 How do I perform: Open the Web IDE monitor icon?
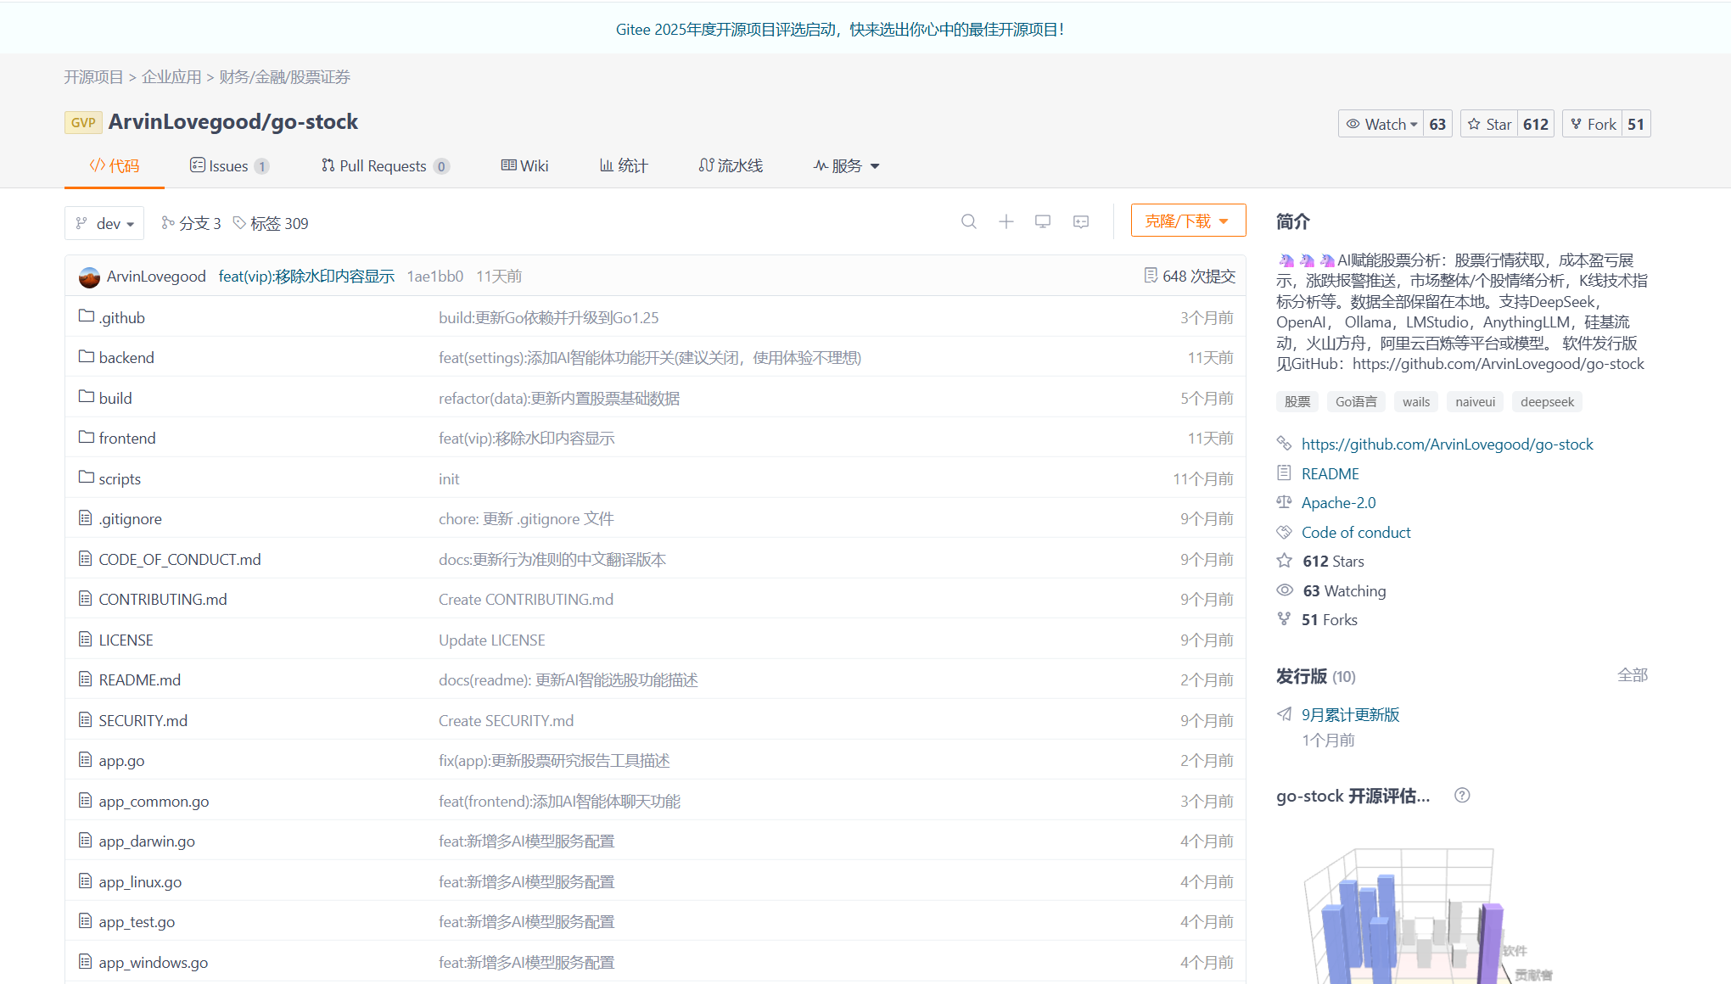tap(1043, 221)
